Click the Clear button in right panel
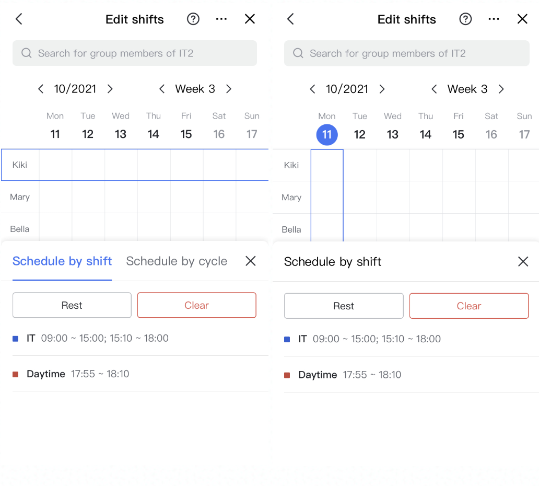The height and width of the screenshot is (486, 539). pyautogui.click(x=468, y=306)
